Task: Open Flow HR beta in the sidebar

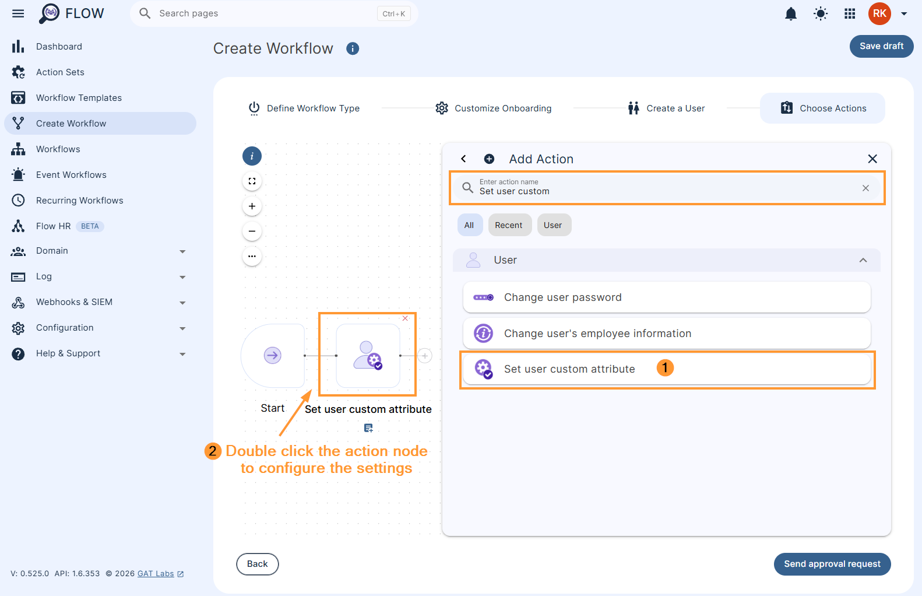Action: pyautogui.click(x=100, y=226)
